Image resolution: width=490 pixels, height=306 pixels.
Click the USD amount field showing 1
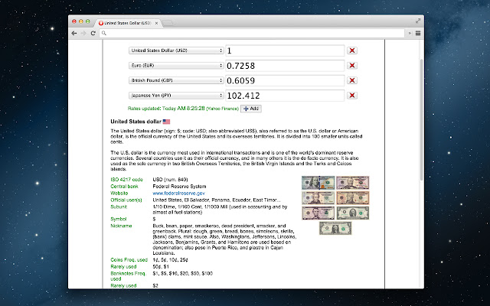(285, 50)
